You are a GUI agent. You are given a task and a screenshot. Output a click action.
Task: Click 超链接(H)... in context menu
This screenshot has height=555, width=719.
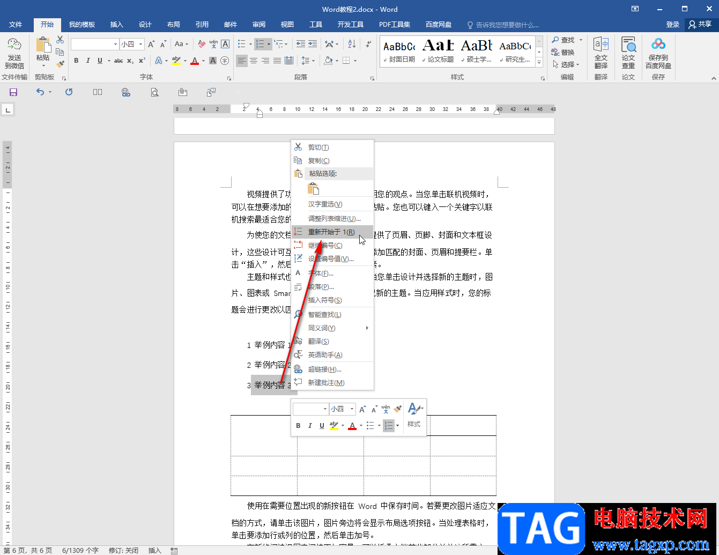(x=332, y=369)
